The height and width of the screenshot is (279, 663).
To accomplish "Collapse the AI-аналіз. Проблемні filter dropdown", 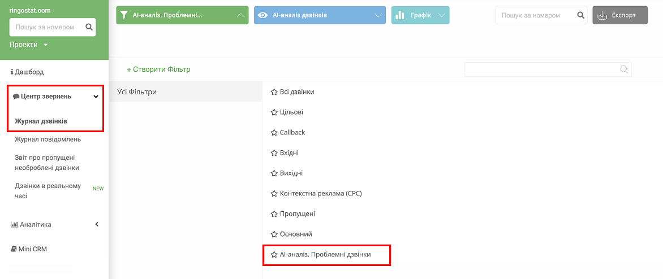I will click(x=182, y=15).
